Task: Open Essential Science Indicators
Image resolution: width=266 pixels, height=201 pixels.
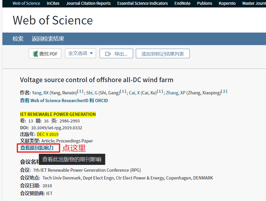Action: coord(142,3)
